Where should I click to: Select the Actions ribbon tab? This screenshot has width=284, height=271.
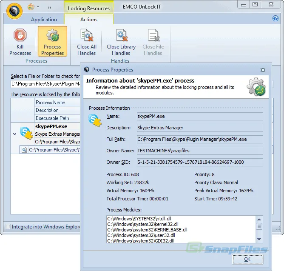point(89,19)
